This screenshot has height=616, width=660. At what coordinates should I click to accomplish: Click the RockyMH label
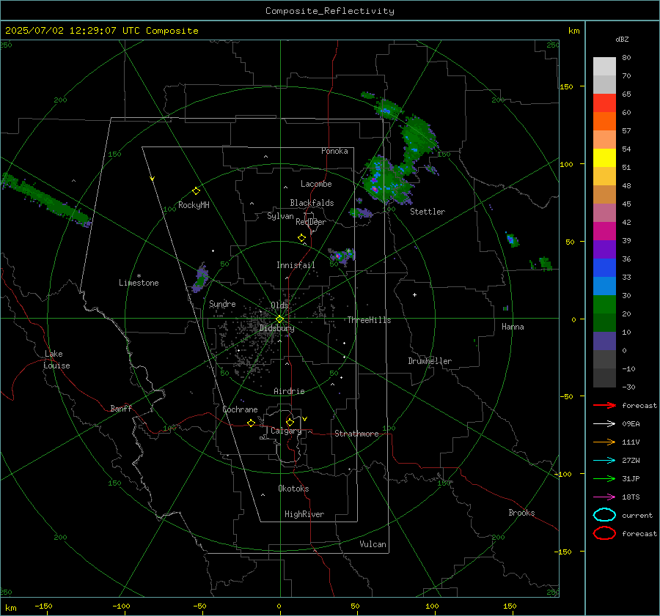[194, 205]
